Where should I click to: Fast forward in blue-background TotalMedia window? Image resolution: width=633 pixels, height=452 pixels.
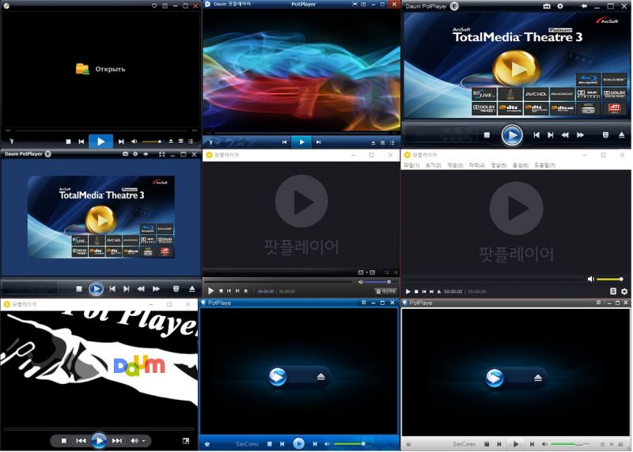click(x=156, y=288)
